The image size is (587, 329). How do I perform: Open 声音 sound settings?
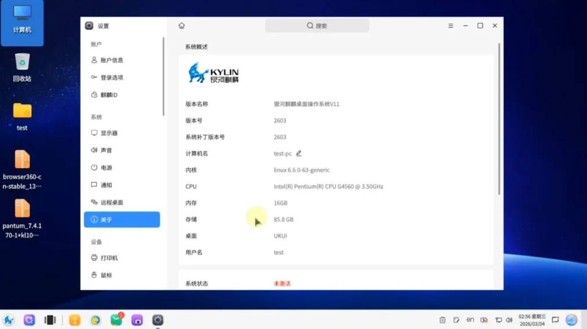coord(122,150)
